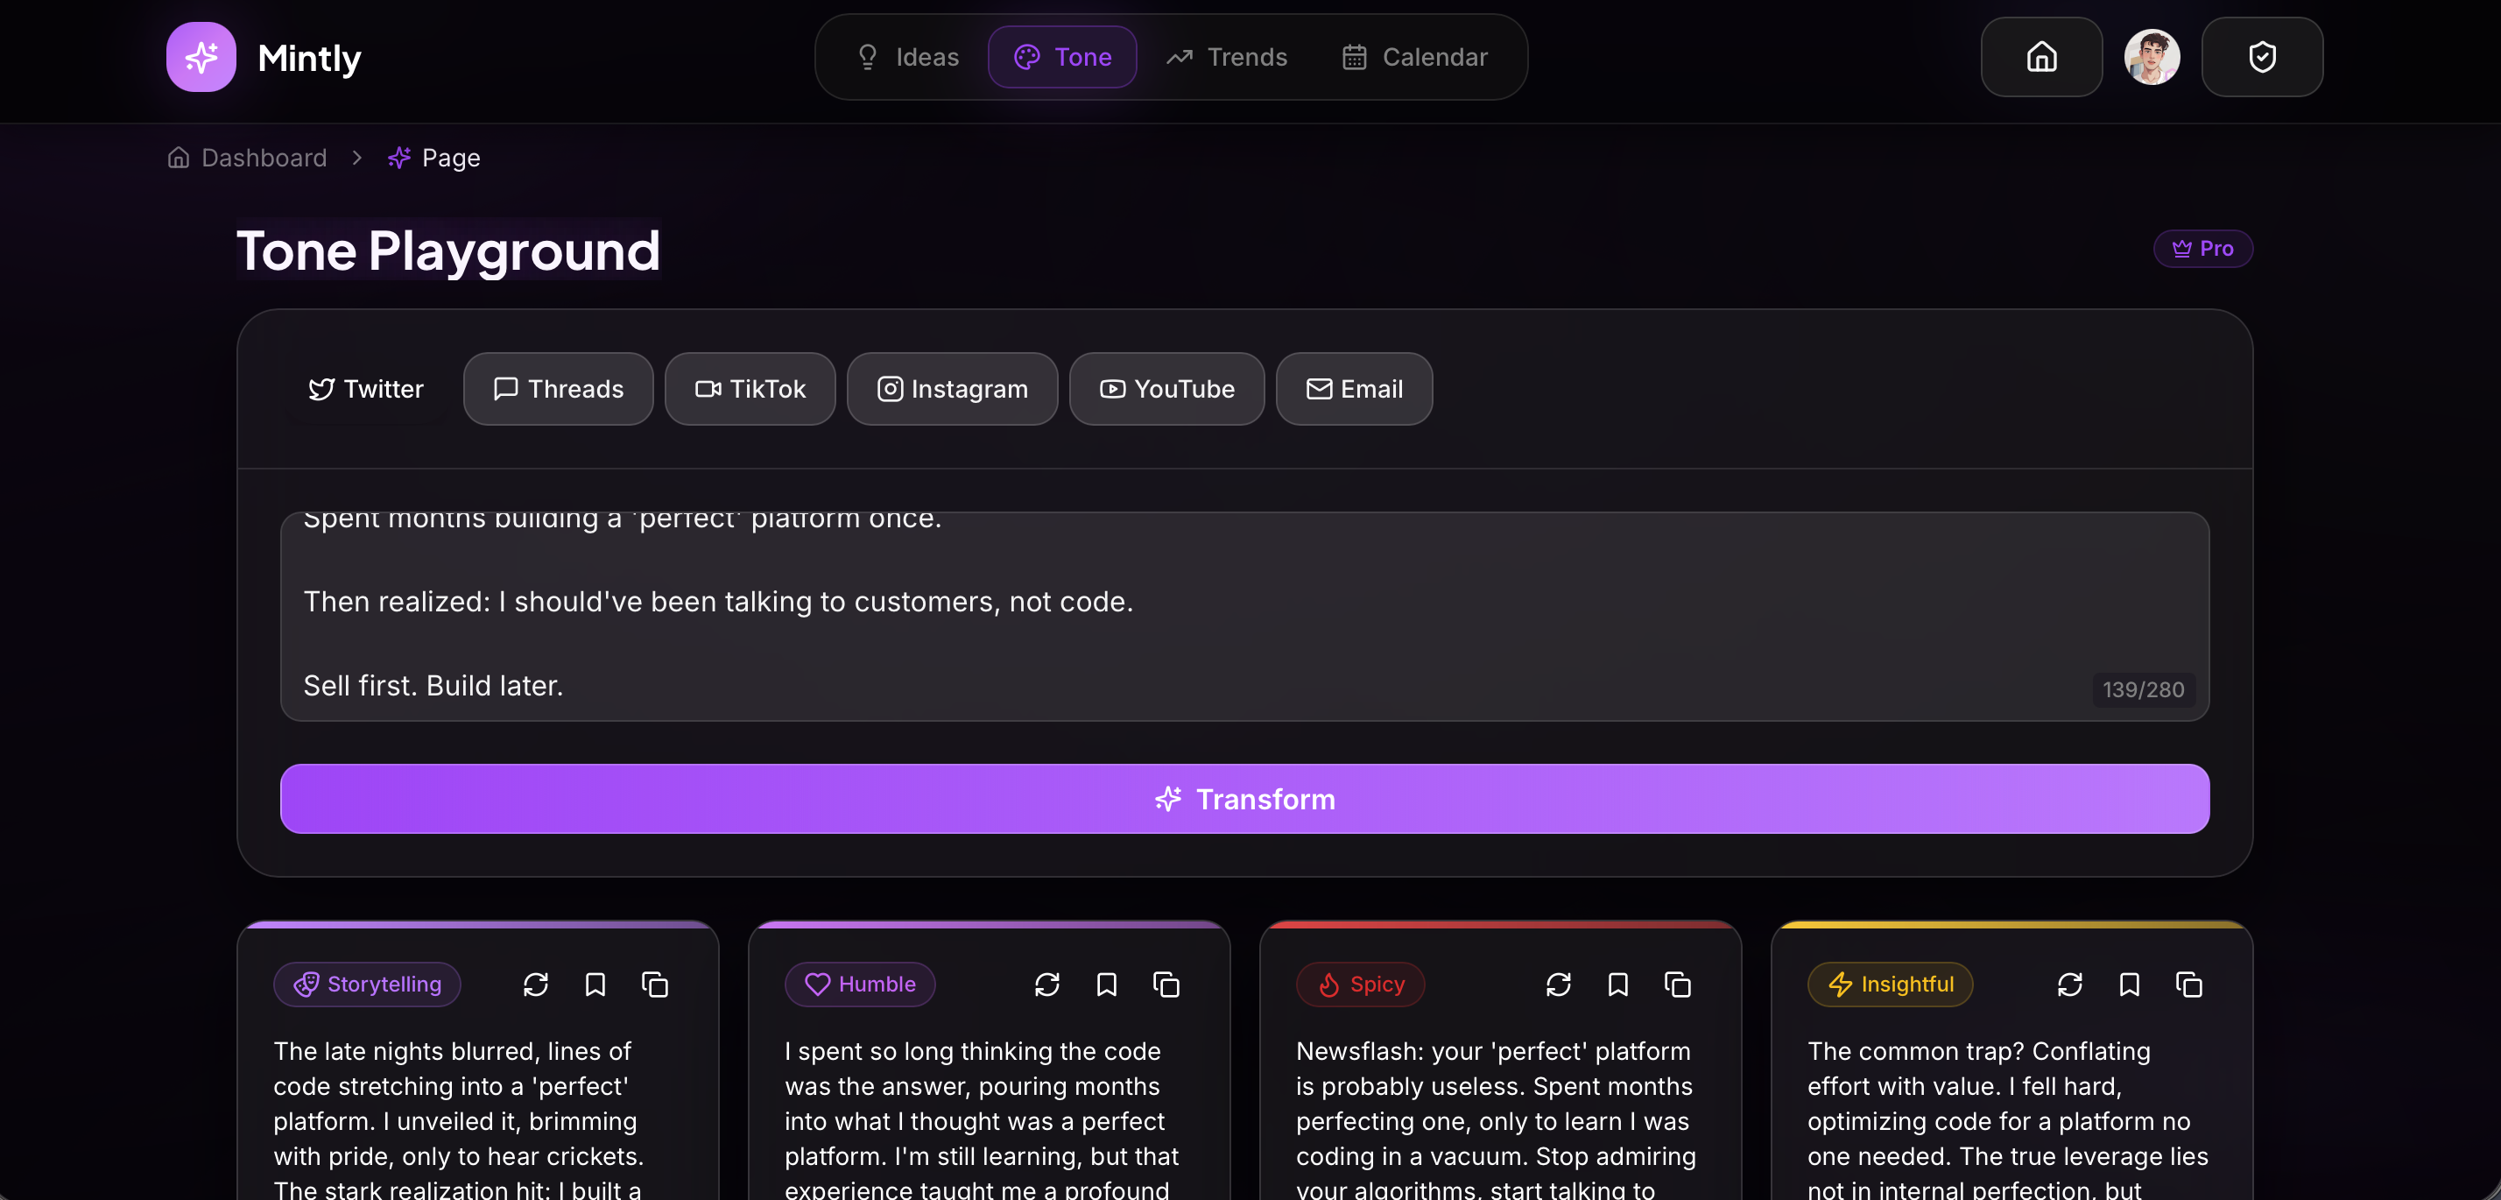The height and width of the screenshot is (1200, 2501).
Task: Click the Transform button
Action: (x=1244, y=798)
